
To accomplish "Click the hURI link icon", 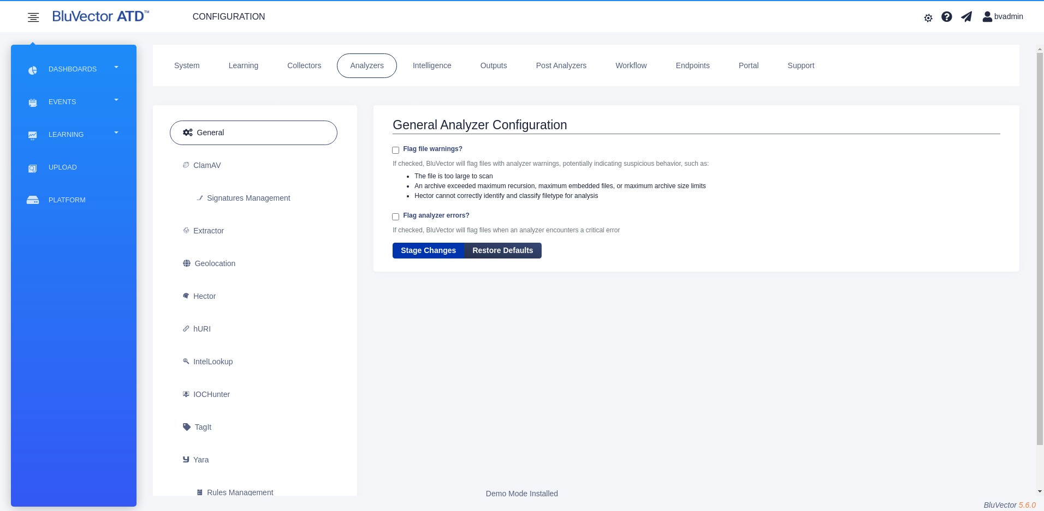I will 186,328.
